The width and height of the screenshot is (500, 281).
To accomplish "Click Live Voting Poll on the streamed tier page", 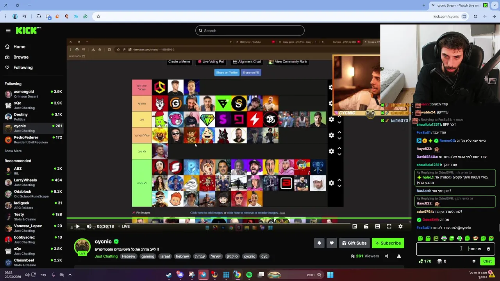I will point(211,62).
